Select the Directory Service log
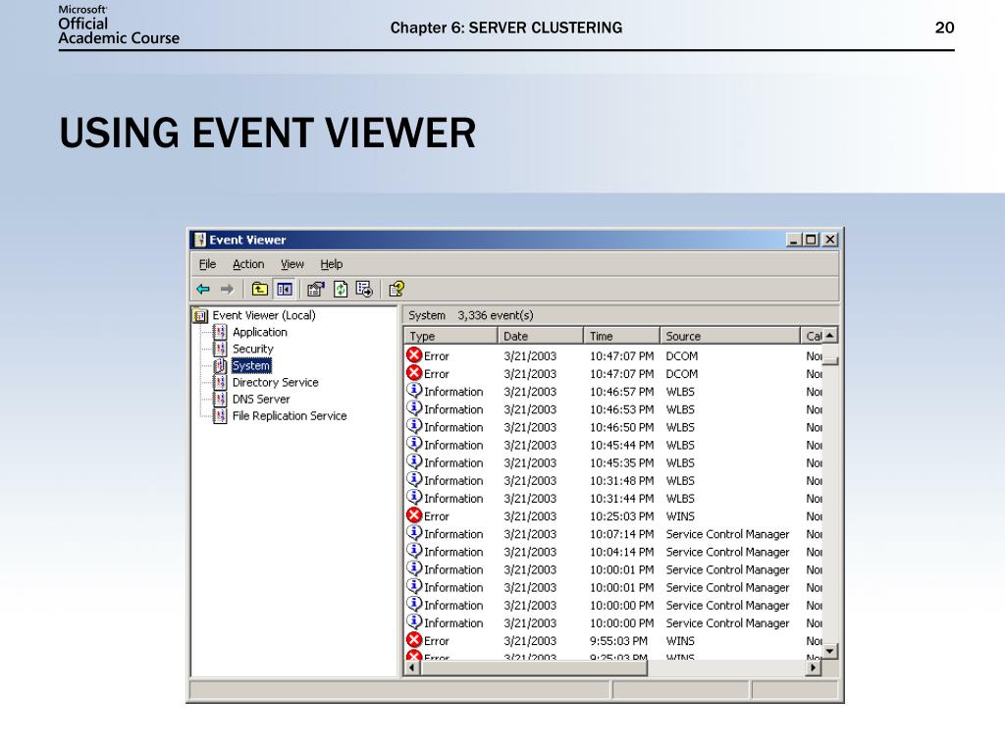The width and height of the screenshot is (1005, 754). (275, 382)
